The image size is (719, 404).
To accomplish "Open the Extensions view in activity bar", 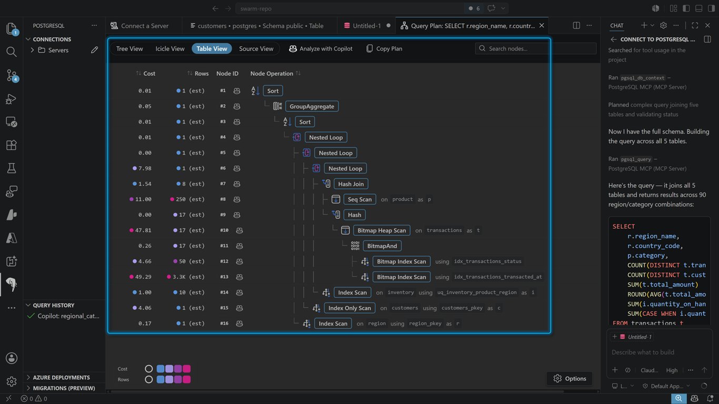I will pos(12,145).
